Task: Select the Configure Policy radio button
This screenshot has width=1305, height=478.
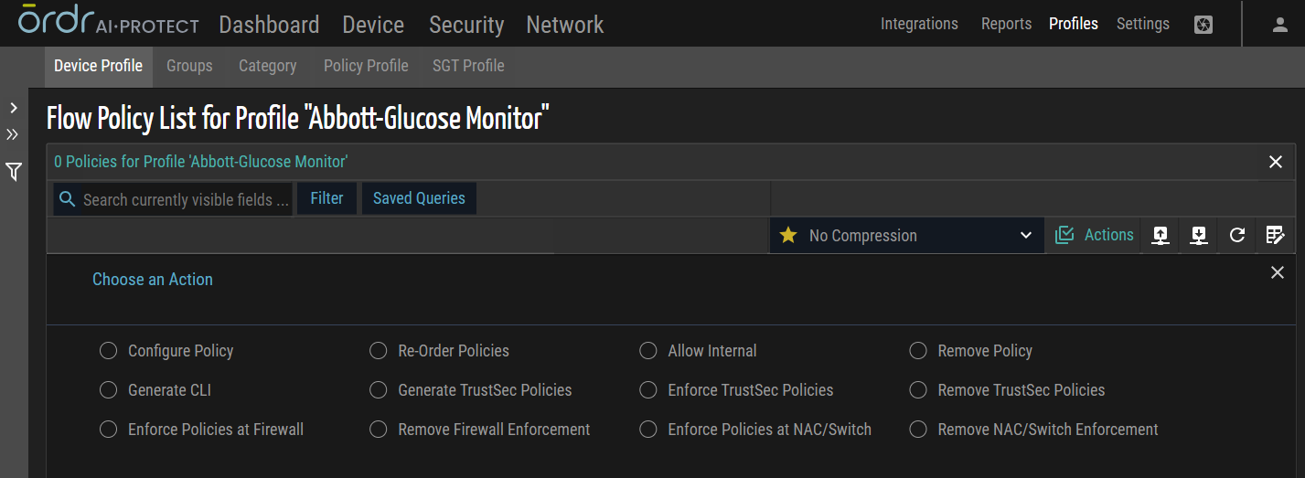Action: coord(109,351)
